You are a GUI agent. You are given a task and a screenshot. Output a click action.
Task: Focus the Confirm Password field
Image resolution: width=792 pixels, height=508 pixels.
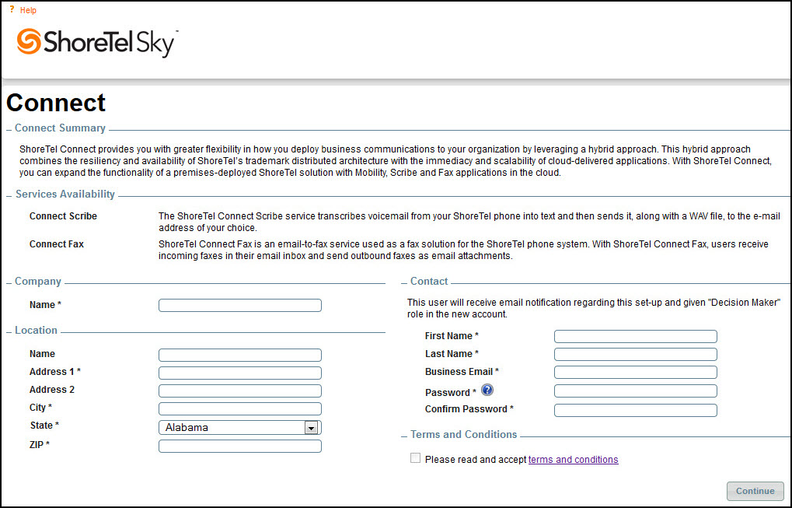[636, 410]
